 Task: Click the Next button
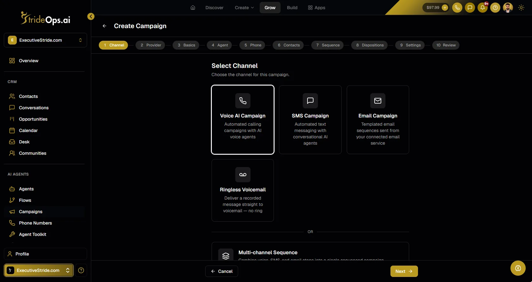pos(404,271)
